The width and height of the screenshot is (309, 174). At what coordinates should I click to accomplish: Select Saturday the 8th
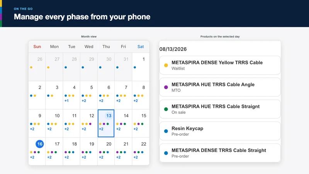pos(141,95)
